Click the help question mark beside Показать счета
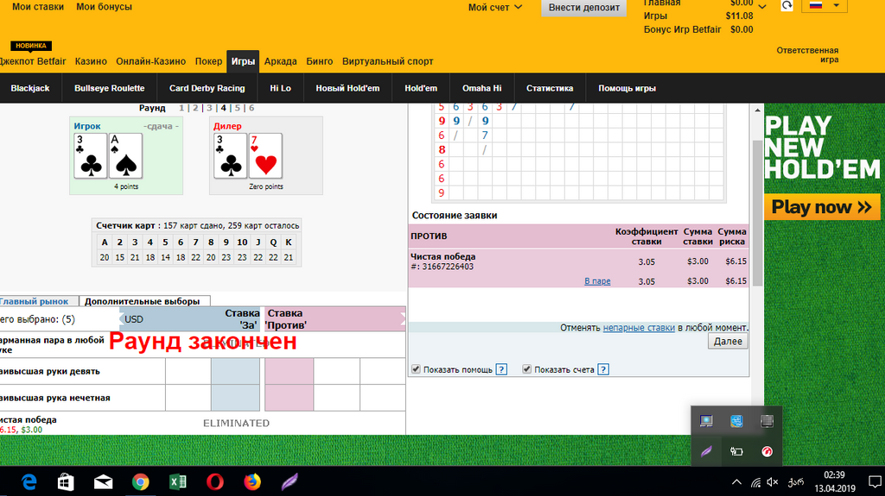 603,370
